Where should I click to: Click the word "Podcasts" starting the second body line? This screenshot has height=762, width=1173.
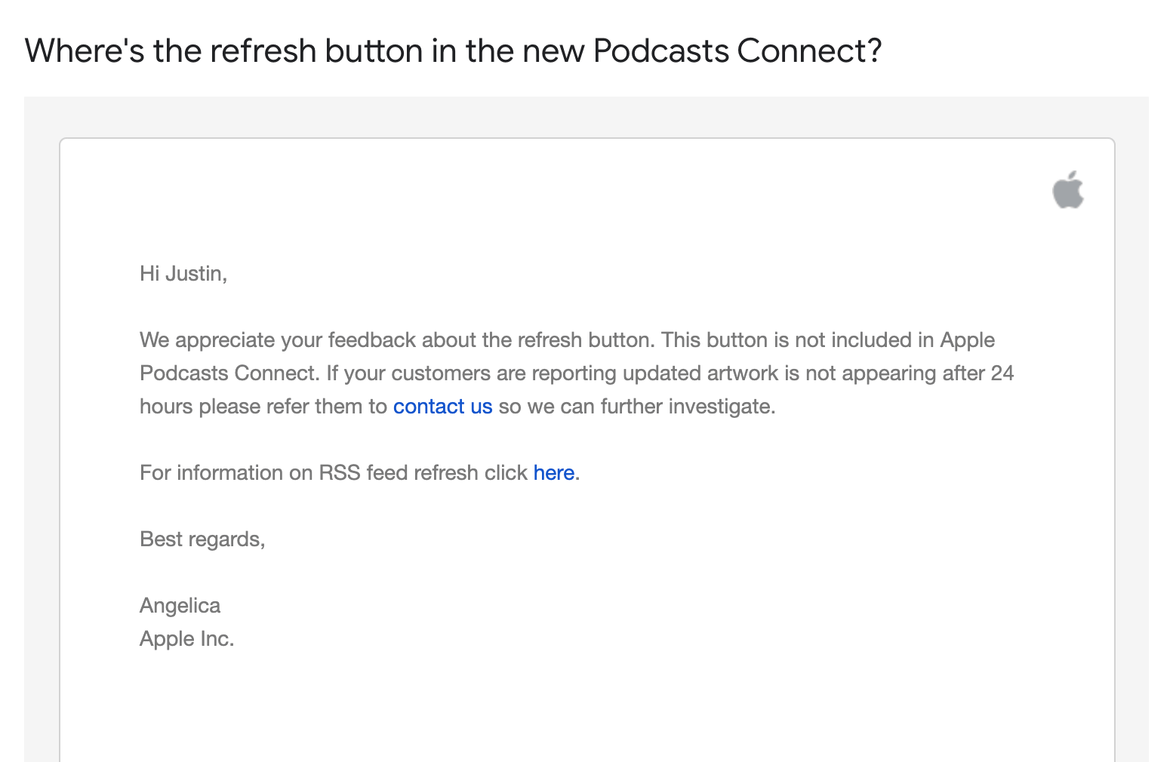coord(184,373)
